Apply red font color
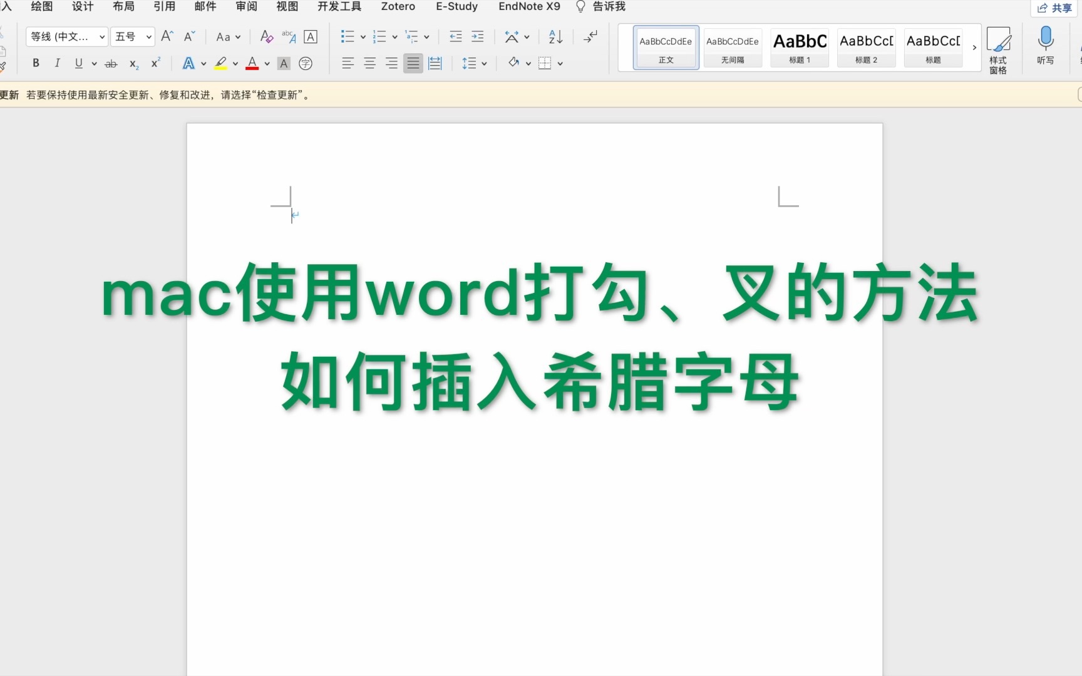Image resolution: width=1082 pixels, height=676 pixels. (x=252, y=63)
